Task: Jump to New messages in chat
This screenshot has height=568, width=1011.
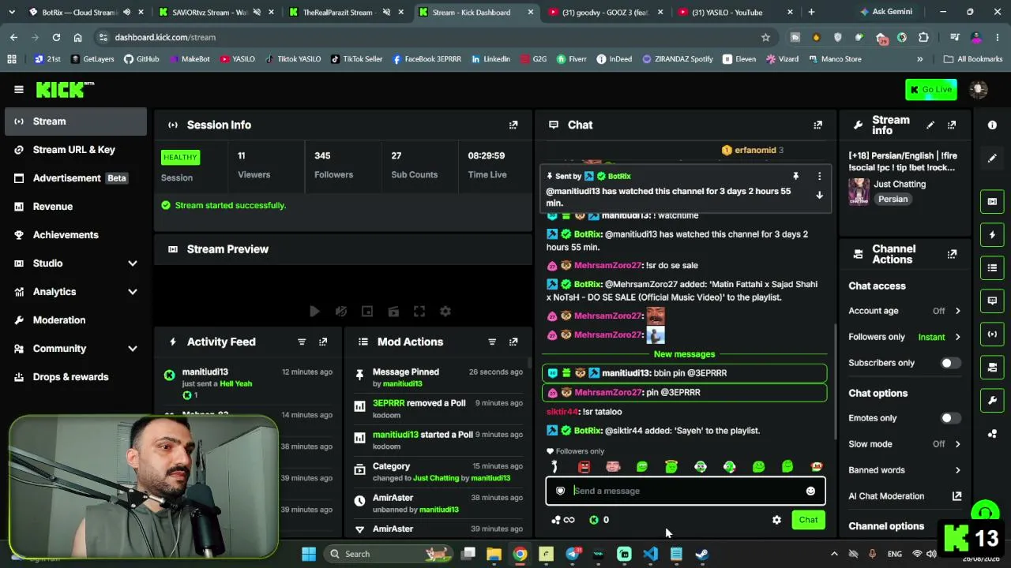Action: pyautogui.click(x=684, y=354)
